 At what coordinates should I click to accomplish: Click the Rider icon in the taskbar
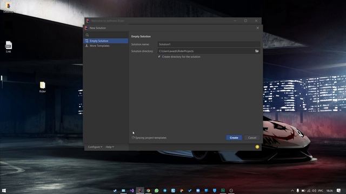(x=140, y=190)
